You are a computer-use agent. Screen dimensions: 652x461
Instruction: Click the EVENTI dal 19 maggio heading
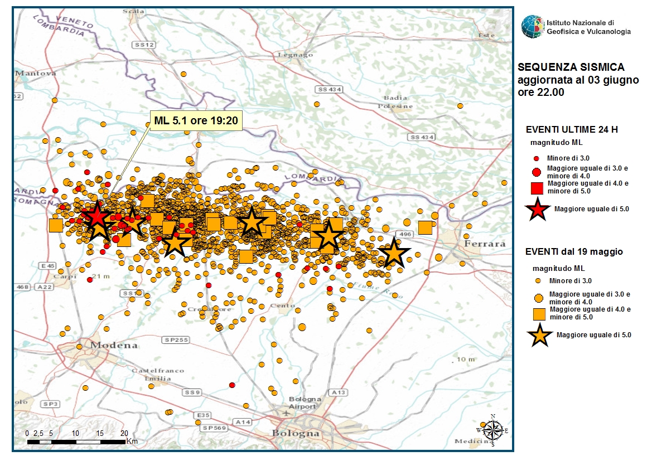(x=574, y=252)
